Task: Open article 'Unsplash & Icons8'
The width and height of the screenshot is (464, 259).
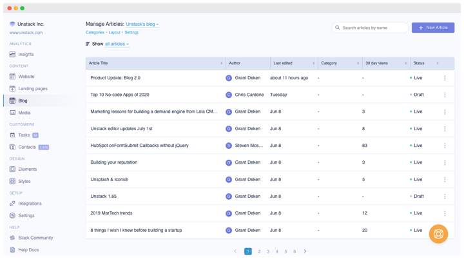Action: pyautogui.click(x=109, y=179)
